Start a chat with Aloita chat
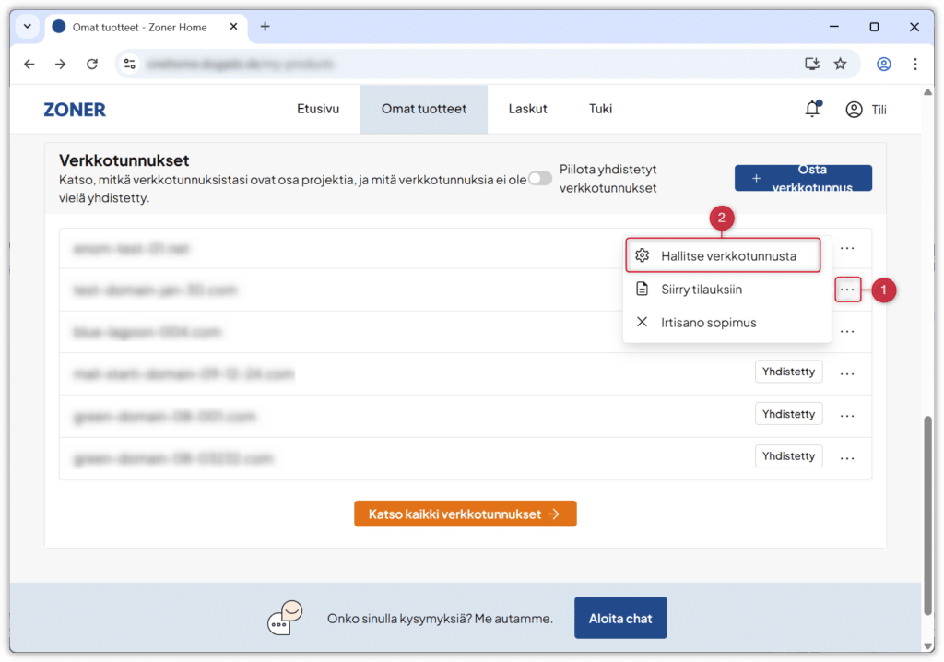 pos(619,618)
